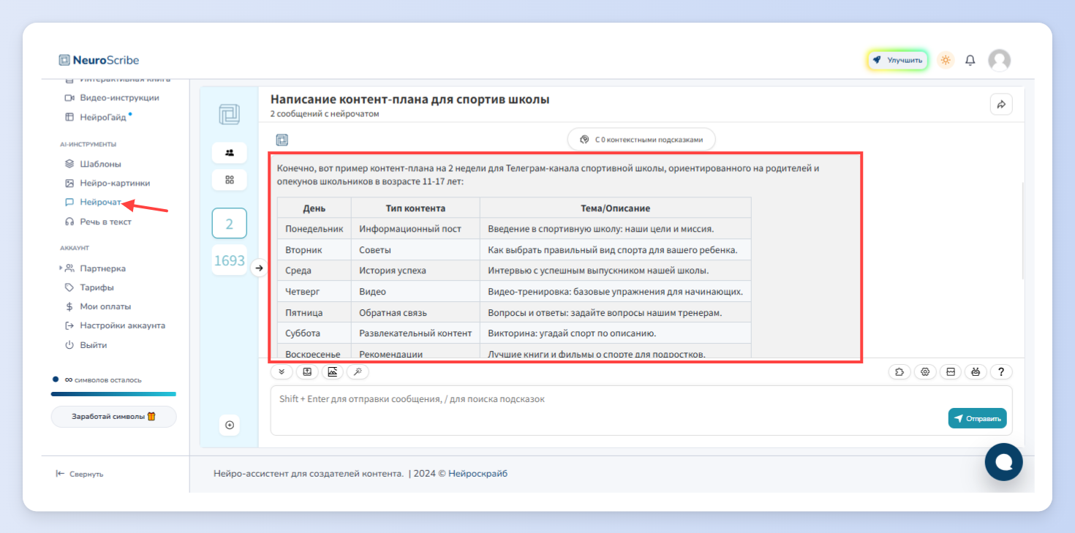Image resolution: width=1075 pixels, height=533 pixels.
Task: Collapse the sidebar with Свернуть
Action: point(80,474)
